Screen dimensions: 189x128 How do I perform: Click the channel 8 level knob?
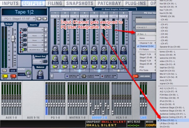(123, 58)
